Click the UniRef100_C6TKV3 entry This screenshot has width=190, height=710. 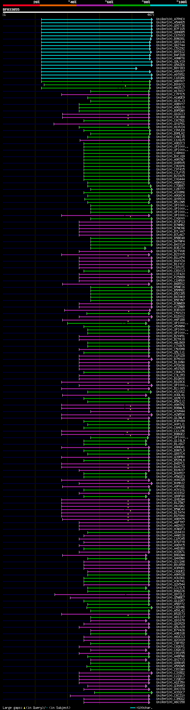tap(170, 36)
